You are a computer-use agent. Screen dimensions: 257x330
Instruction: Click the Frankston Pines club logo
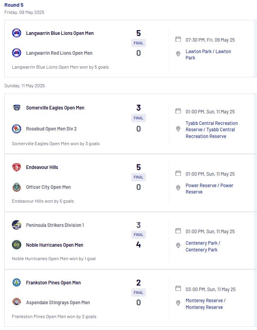point(17,282)
